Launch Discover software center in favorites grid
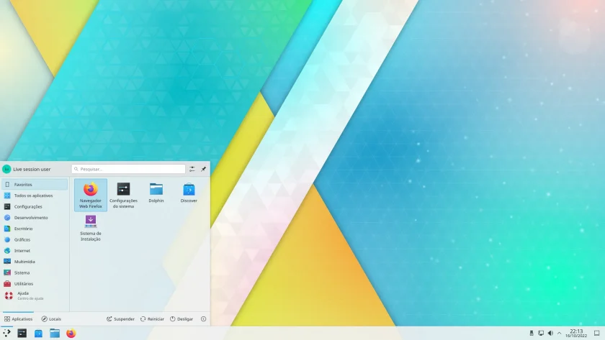This screenshot has height=340, width=605. [189, 193]
